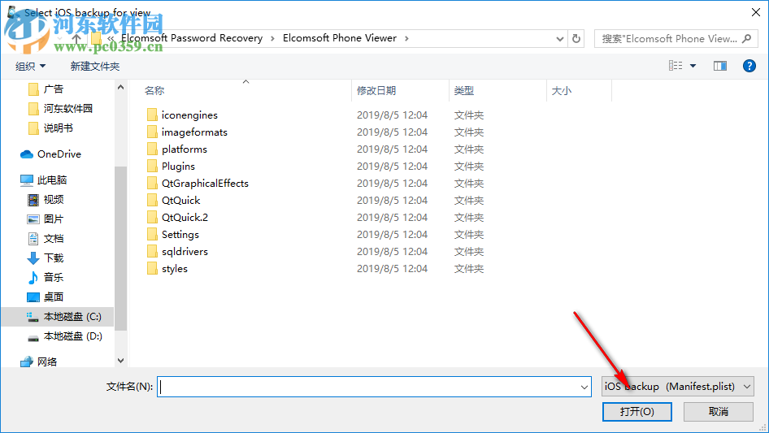Screen dimensions: 769x433
Task: Click the navigation pane scrollbar thumb
Action: click(120, 248)
